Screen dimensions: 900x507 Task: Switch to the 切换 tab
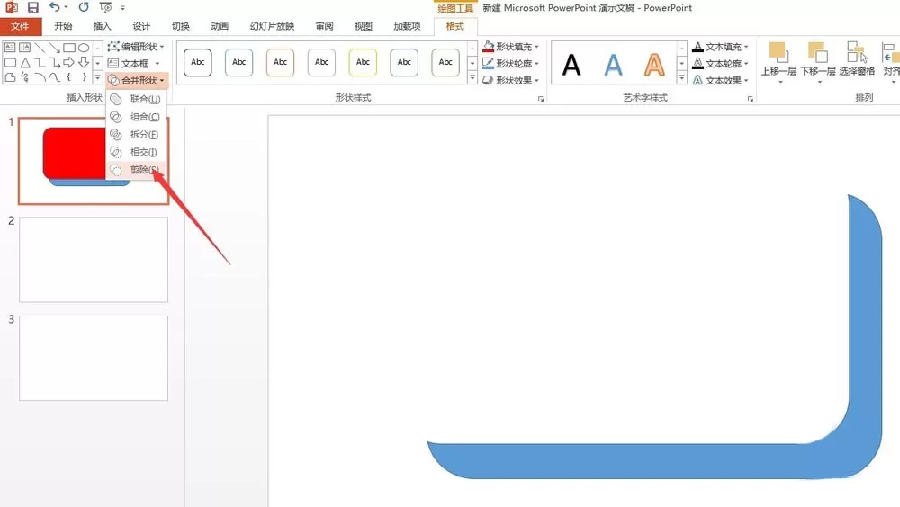point(180,26)
